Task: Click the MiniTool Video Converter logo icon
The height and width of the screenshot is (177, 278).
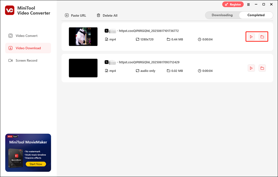Action: pos(10,10)
